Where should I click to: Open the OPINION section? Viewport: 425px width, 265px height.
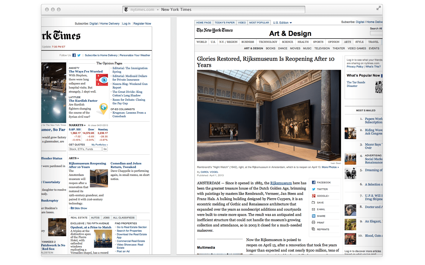334,42
